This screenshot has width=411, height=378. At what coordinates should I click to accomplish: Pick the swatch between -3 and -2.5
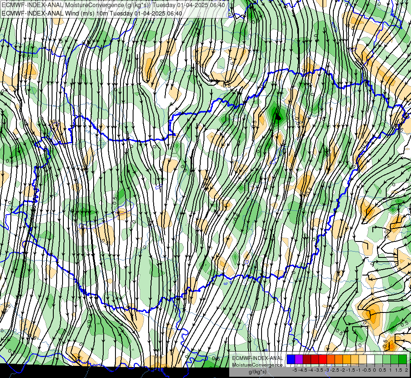331,360
